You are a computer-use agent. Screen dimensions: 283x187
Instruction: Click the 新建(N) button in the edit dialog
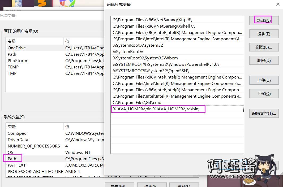coord(264,20)
